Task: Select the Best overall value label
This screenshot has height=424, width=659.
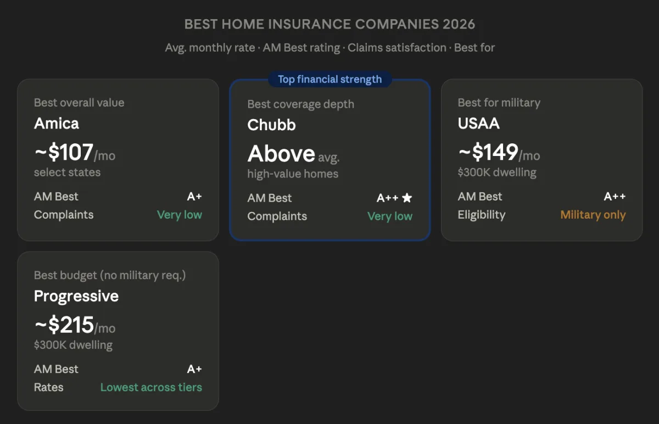Action: tap(79, 103)
